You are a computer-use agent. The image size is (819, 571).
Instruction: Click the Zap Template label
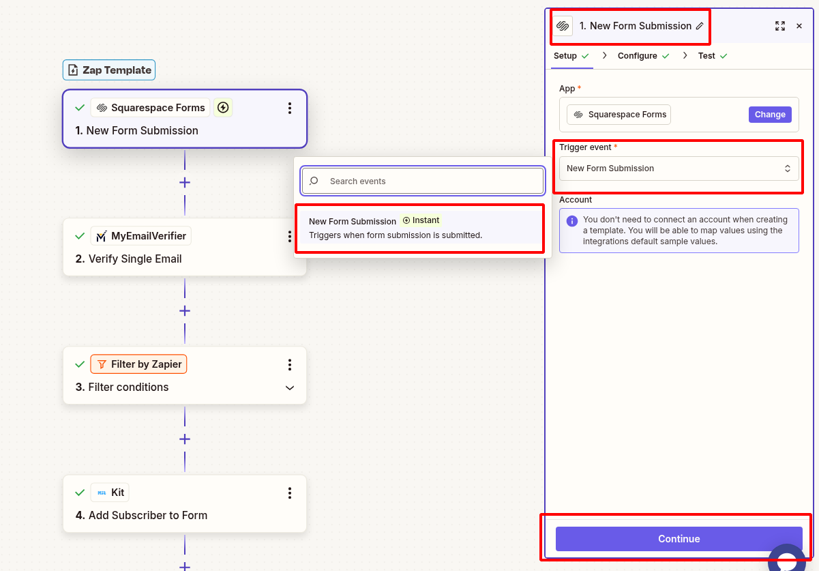coord(108,70)
